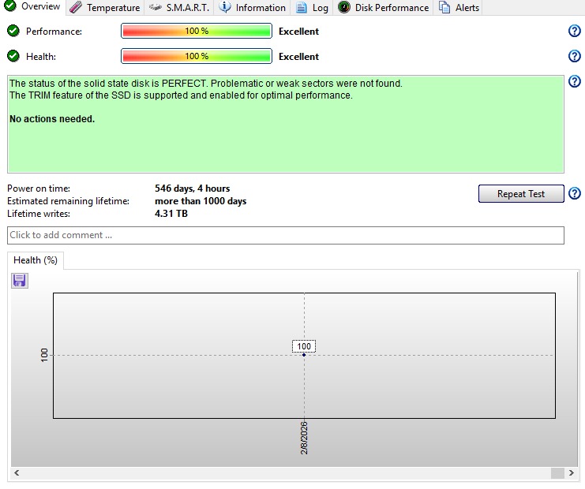
Task: Click the help icon next to Repeat Test
Action: (575, 194)
